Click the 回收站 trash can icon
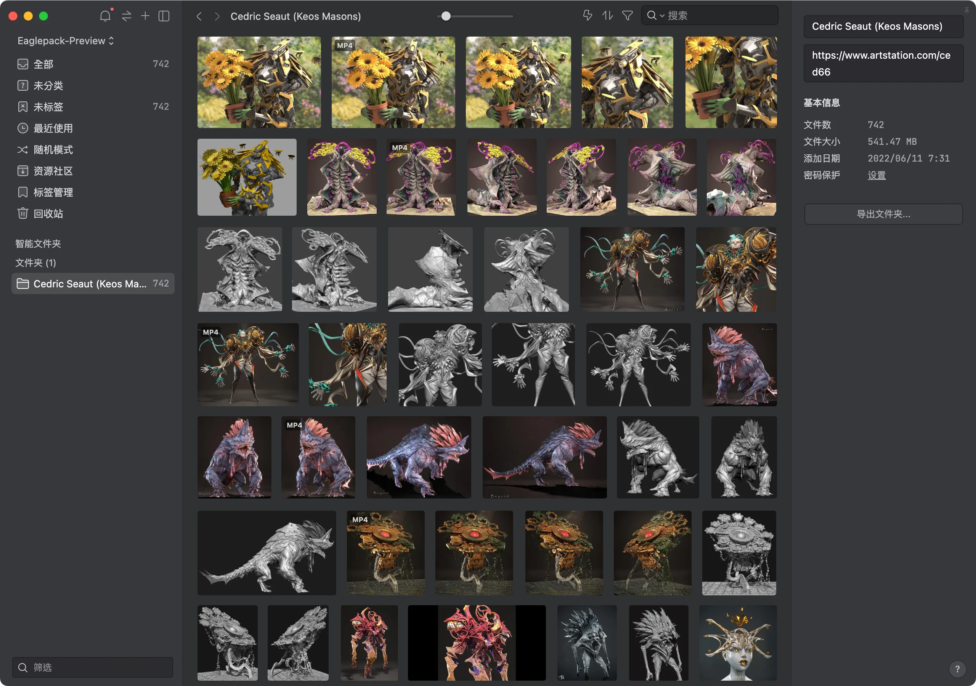Viewport: 976px width, 686px height. [x=22, y=213]
